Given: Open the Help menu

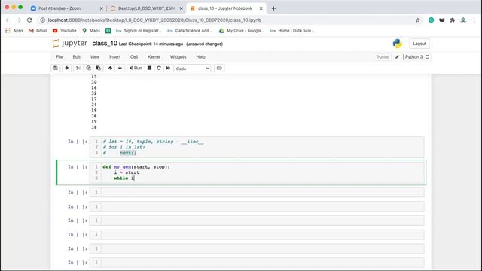Looking at the screenshot, I should (x=200, y=57).
